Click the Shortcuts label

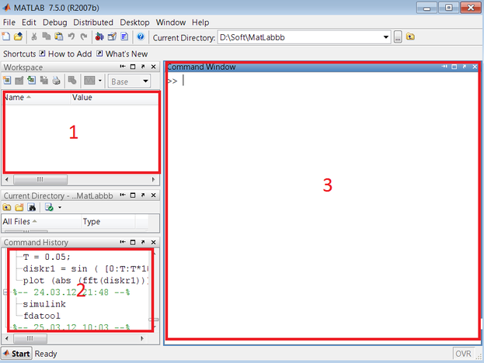19,54
